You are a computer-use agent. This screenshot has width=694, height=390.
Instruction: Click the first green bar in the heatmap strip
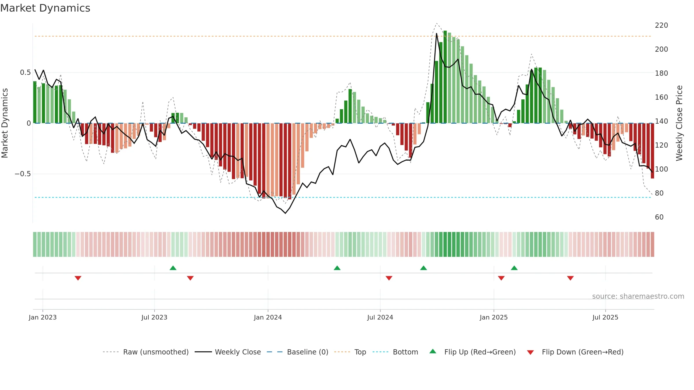[x=35, y=244]
